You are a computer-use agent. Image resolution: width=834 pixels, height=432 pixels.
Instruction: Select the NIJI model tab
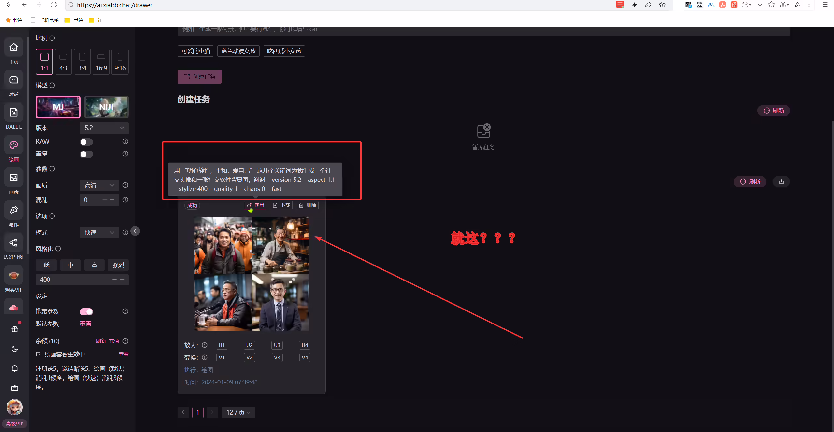tap(107, 107)
